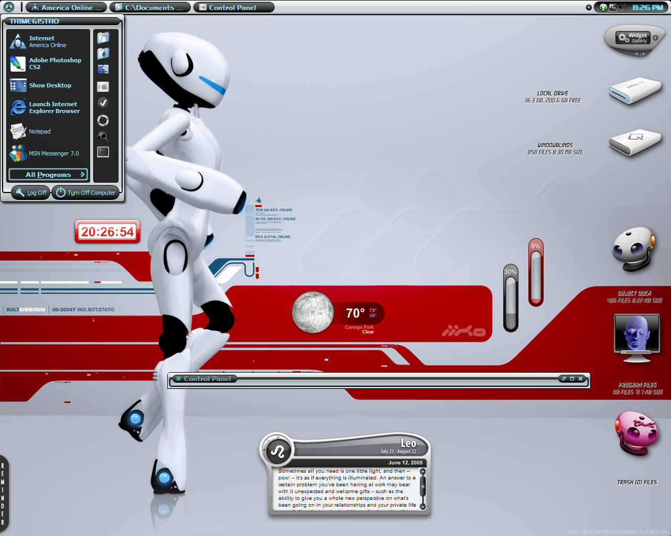Click the Leo horoscope text scrollbar
Viewport: 671px width, 536px height.
[423, 489]
